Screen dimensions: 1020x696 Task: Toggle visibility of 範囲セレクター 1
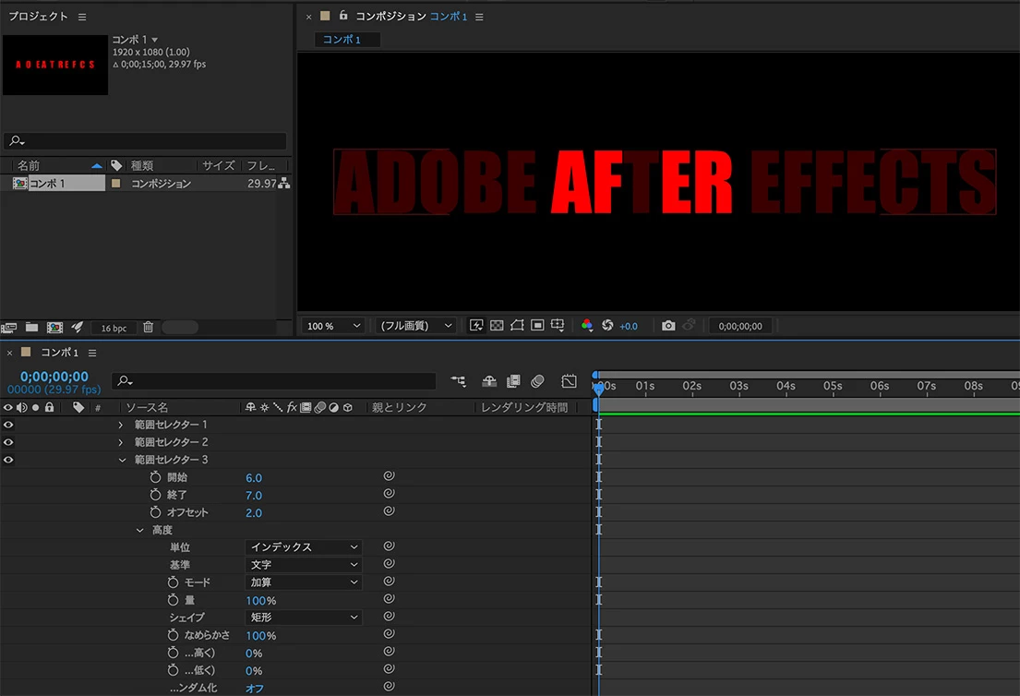point(8,425)
